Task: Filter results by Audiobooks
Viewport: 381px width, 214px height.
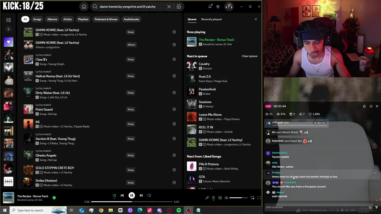Action: pos(131,19)
